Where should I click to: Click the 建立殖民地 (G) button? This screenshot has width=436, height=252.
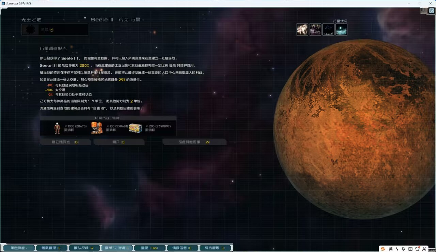(x=65, y=142)
